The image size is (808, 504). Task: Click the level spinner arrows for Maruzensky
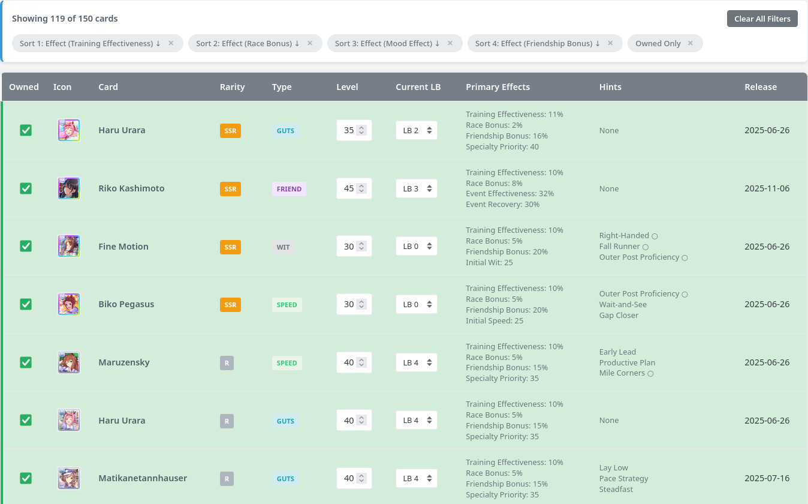(x=361, y=362)
